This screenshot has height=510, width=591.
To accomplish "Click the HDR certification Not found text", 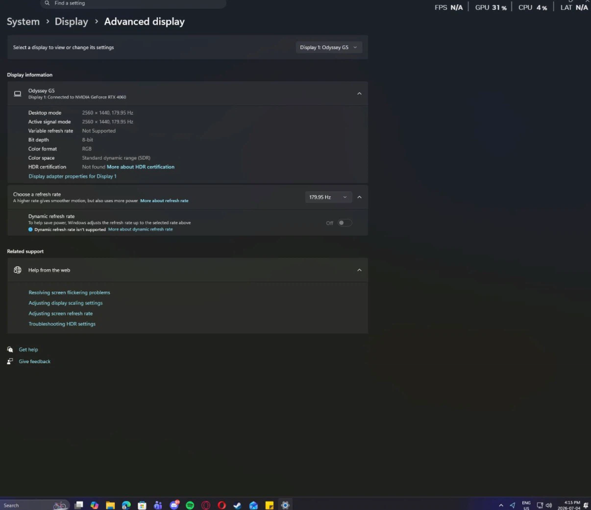I will pos(94,167).
